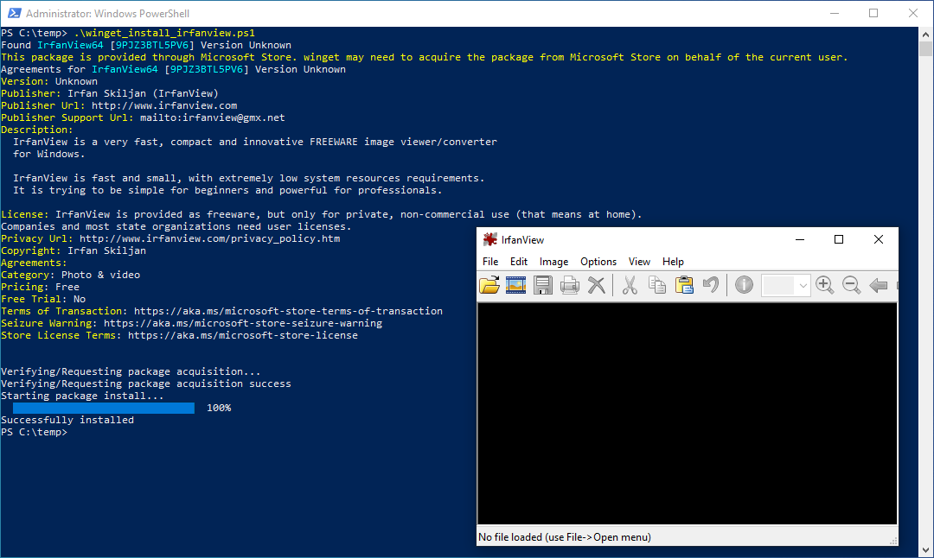
Task: Click the final 'PS C:\temp>' prompt
Action: (x=34, y=432)
